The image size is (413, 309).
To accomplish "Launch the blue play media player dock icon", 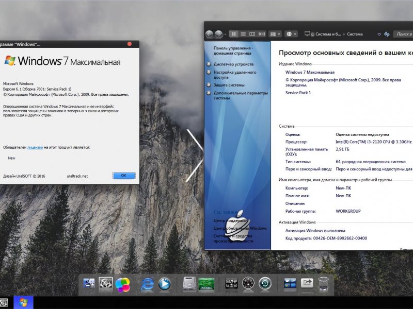I will pos(165,284).
